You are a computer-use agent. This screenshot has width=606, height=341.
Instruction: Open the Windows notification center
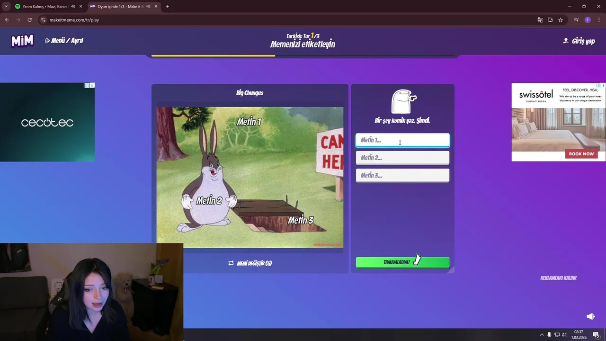coord(596,335)
